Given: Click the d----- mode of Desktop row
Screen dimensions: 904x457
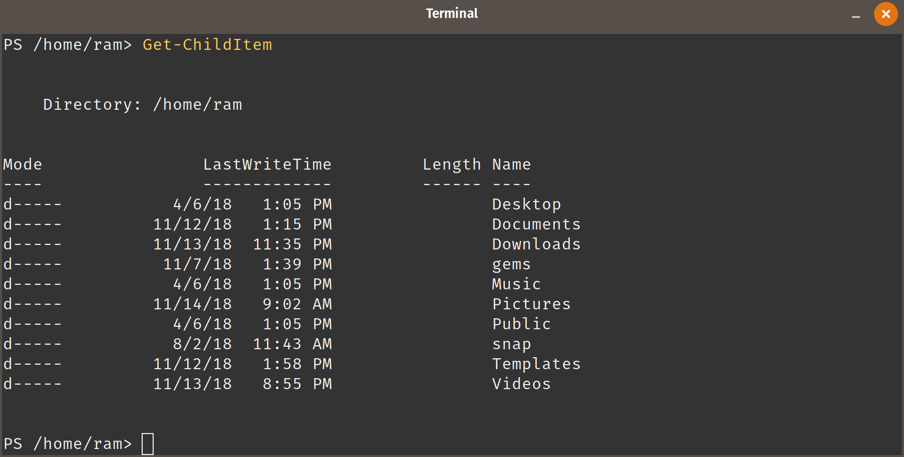Looking at the screenshot, I should (x=33, y=205).
